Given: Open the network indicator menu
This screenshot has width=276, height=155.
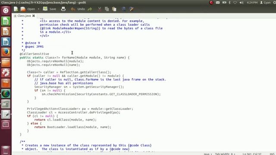Looking at the screenshot, I should point(235,3).
